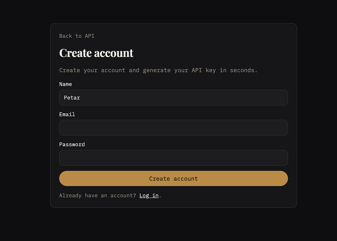Return to the API page via back link
Screen dimensions: 337x241
click(77, 36)
